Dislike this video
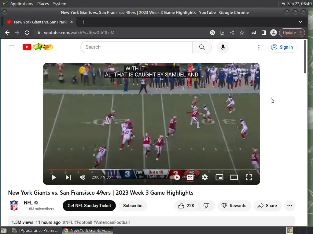Screen dimensions: 313x234 click(206, 206)
